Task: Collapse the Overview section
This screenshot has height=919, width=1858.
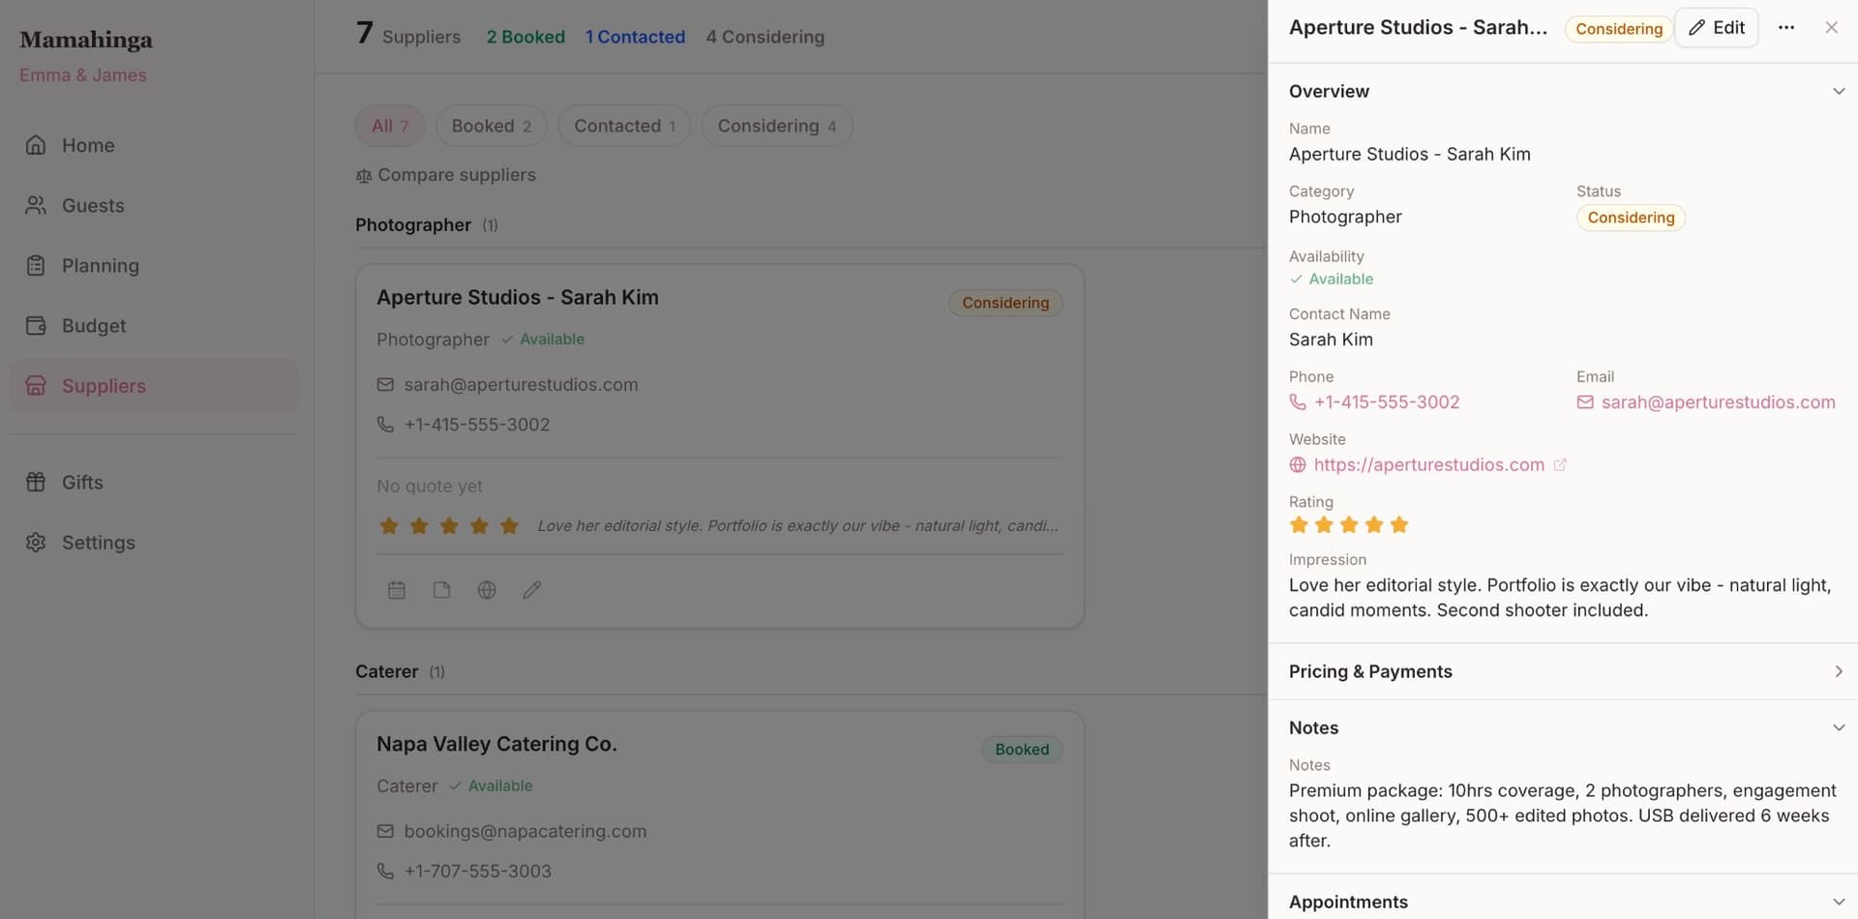Action: [x=1838, y=92]
